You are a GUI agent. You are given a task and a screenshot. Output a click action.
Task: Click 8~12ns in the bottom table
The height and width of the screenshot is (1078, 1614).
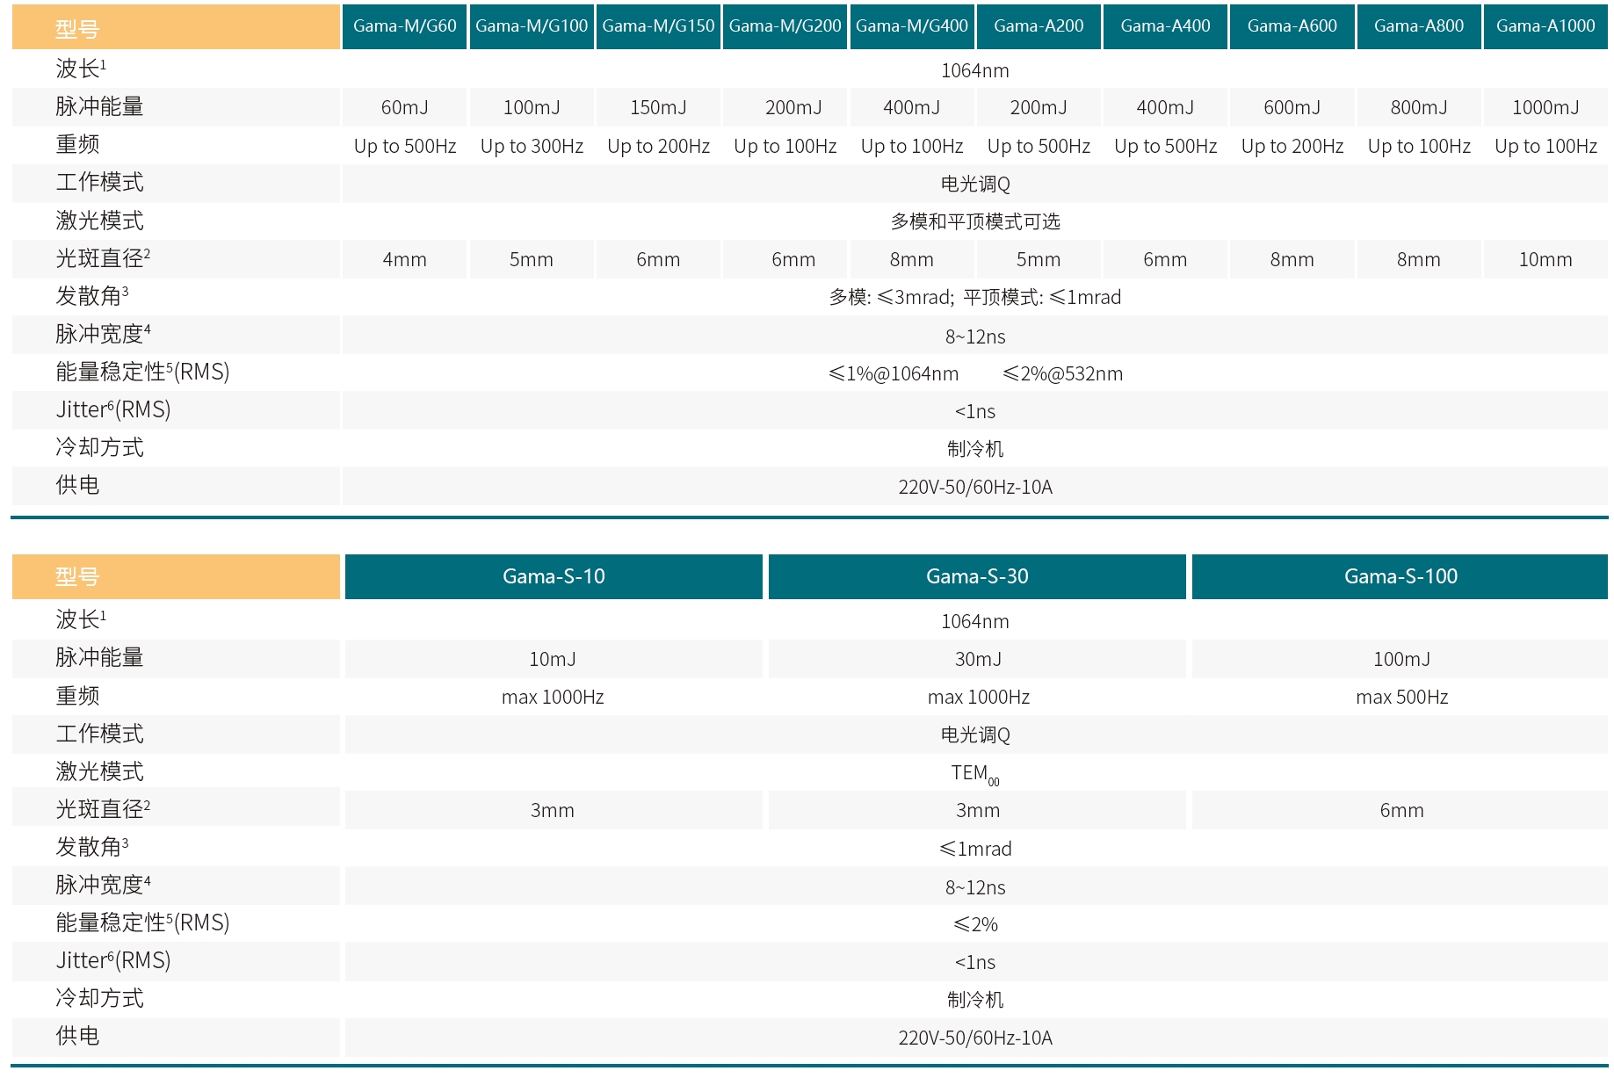point(975,887)
